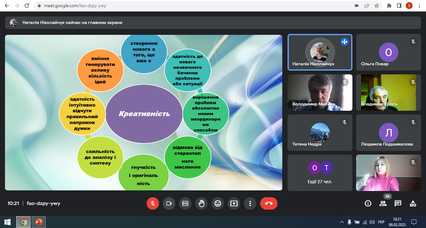
Task: Show the participants list panel
Action: click(383, 203)
